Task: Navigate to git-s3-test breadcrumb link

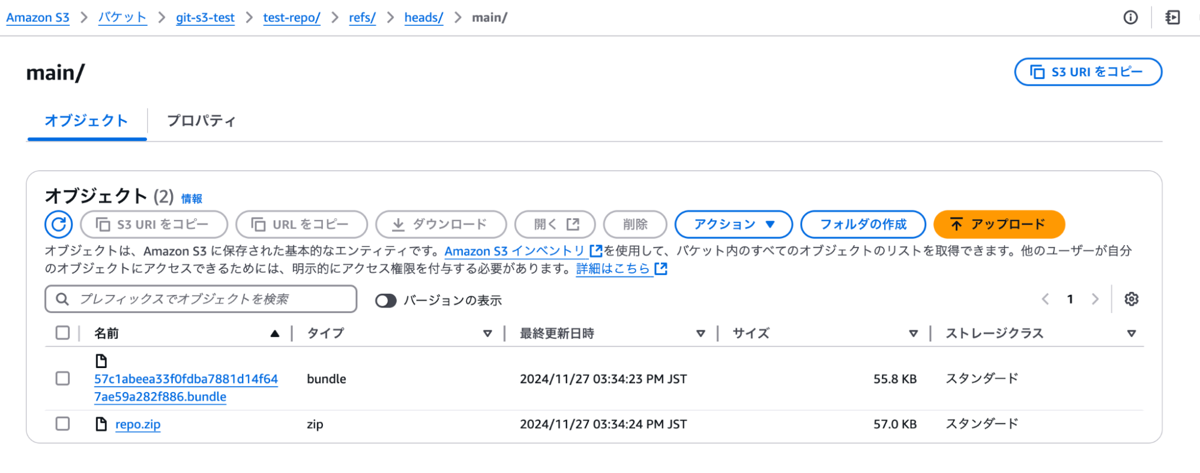Action: click(205, 17)
